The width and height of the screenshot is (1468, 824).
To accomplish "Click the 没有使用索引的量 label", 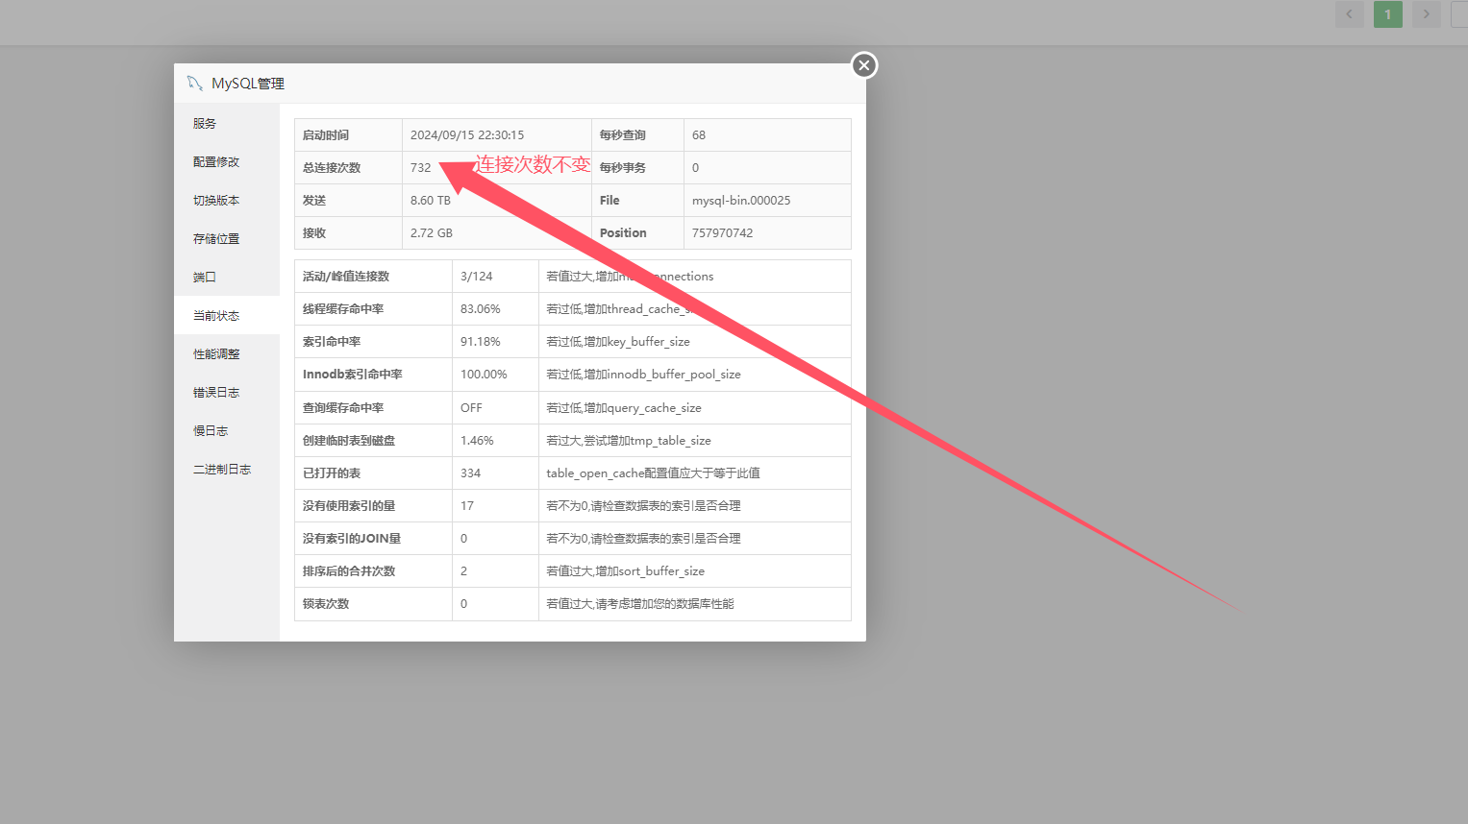I will click(349, 506).
